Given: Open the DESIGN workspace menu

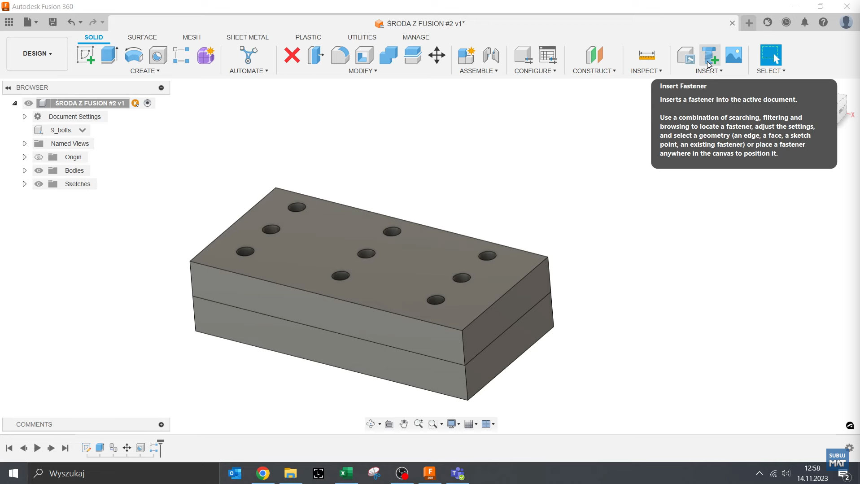Looking at the screenshot, I should click(x=37, y=53).
